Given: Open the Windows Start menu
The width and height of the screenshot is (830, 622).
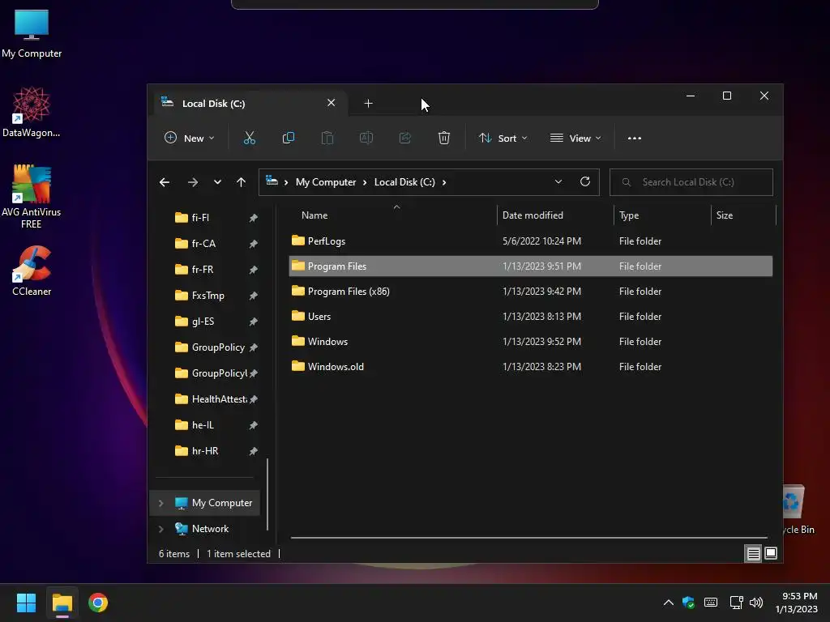Looking at the screenshot, I should click(26, 603).
